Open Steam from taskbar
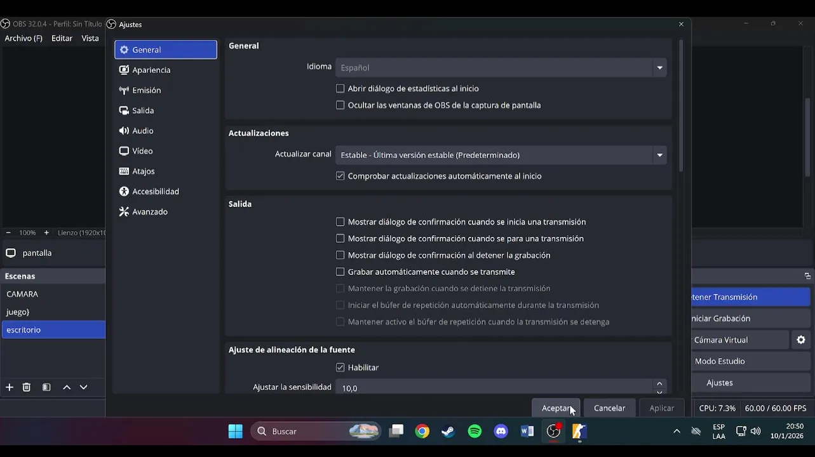Image resolution: width=815 pixels, height=457 pixels. pyautogui.click(x=448, y=432)
